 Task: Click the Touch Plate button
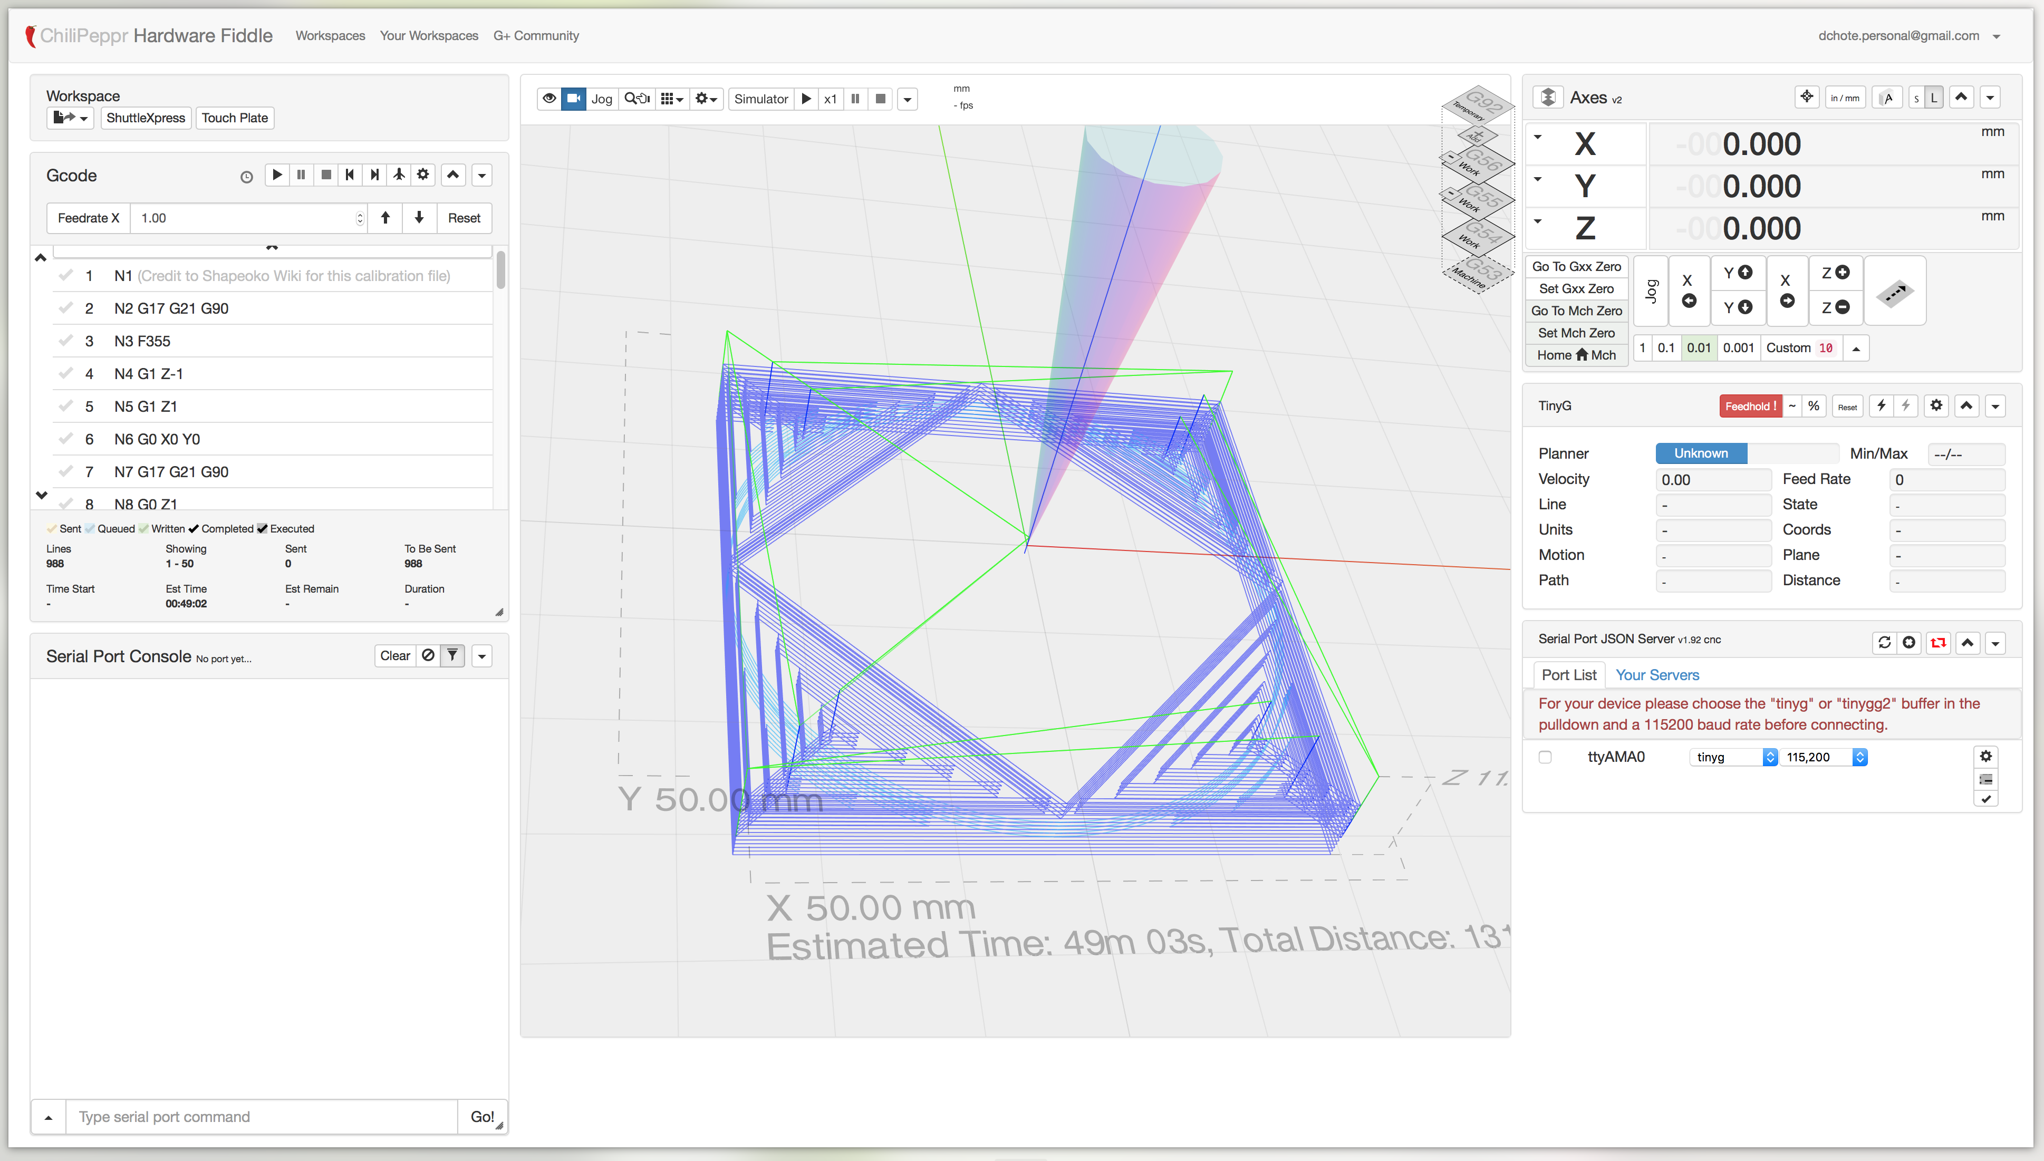235,118
